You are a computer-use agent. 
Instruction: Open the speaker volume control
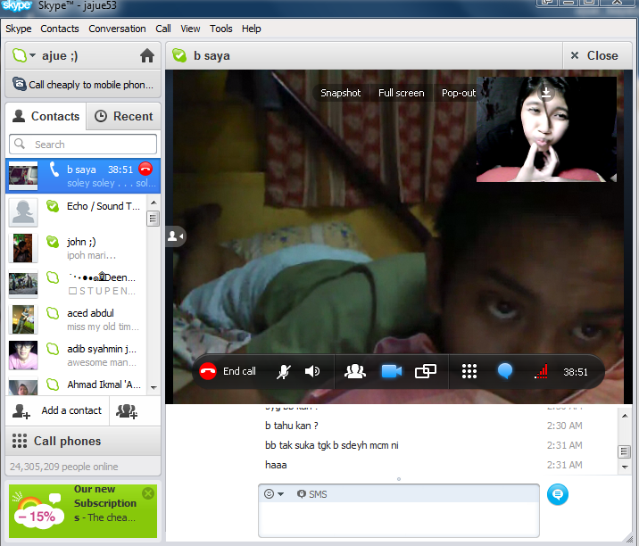coord(312,371)
